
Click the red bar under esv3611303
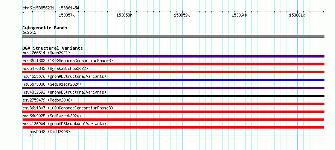(x=173, y=64)
